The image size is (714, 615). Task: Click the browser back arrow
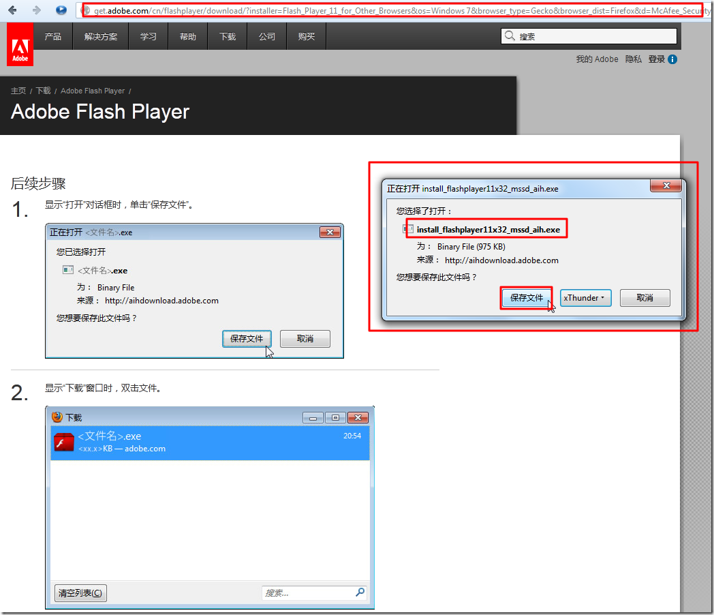point(12,10)
